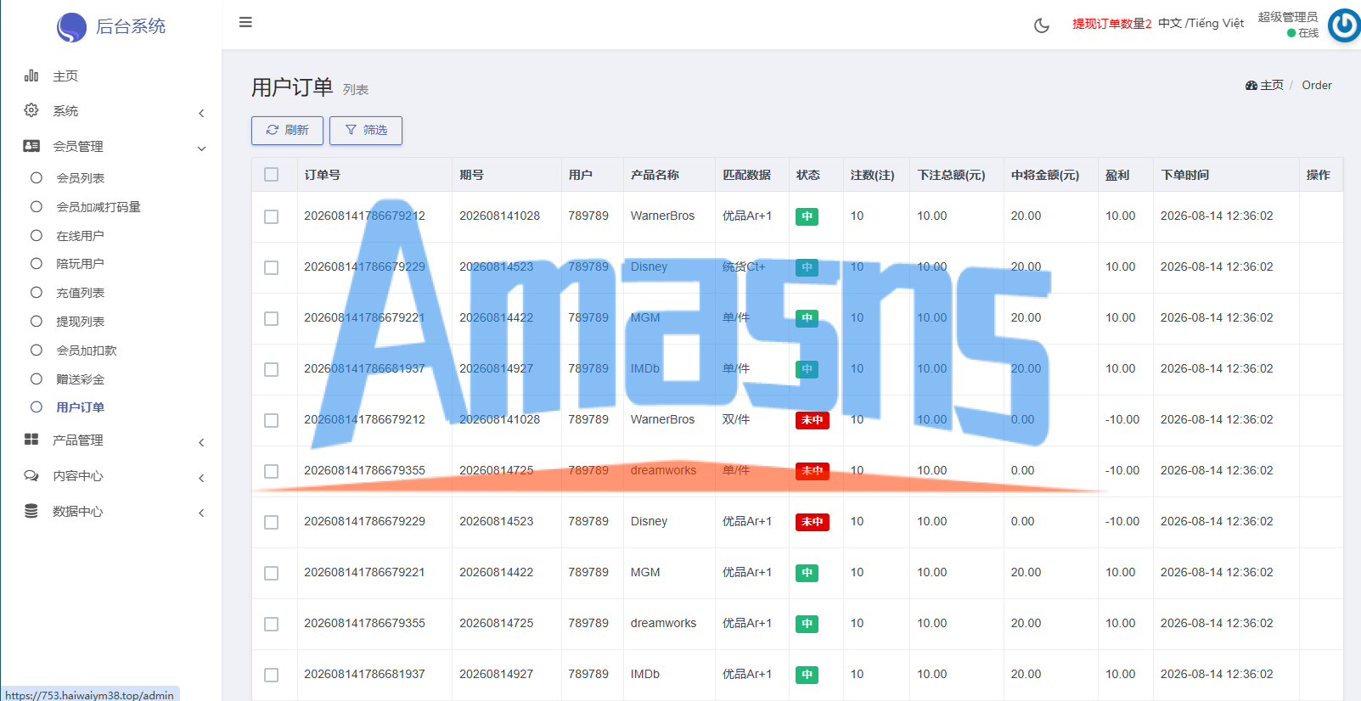This screenshot has height=701, width=1361.
Task: Open the 提现订单数量2 notification link
Action: [x=1112, y=24]
